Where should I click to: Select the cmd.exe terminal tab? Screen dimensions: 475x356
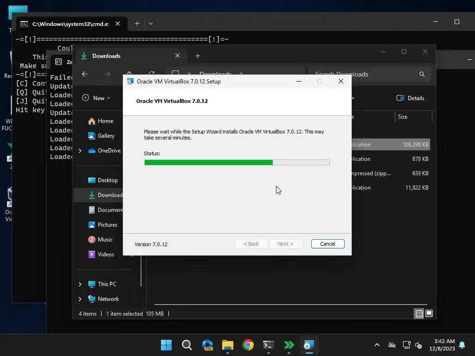[71, 24]
